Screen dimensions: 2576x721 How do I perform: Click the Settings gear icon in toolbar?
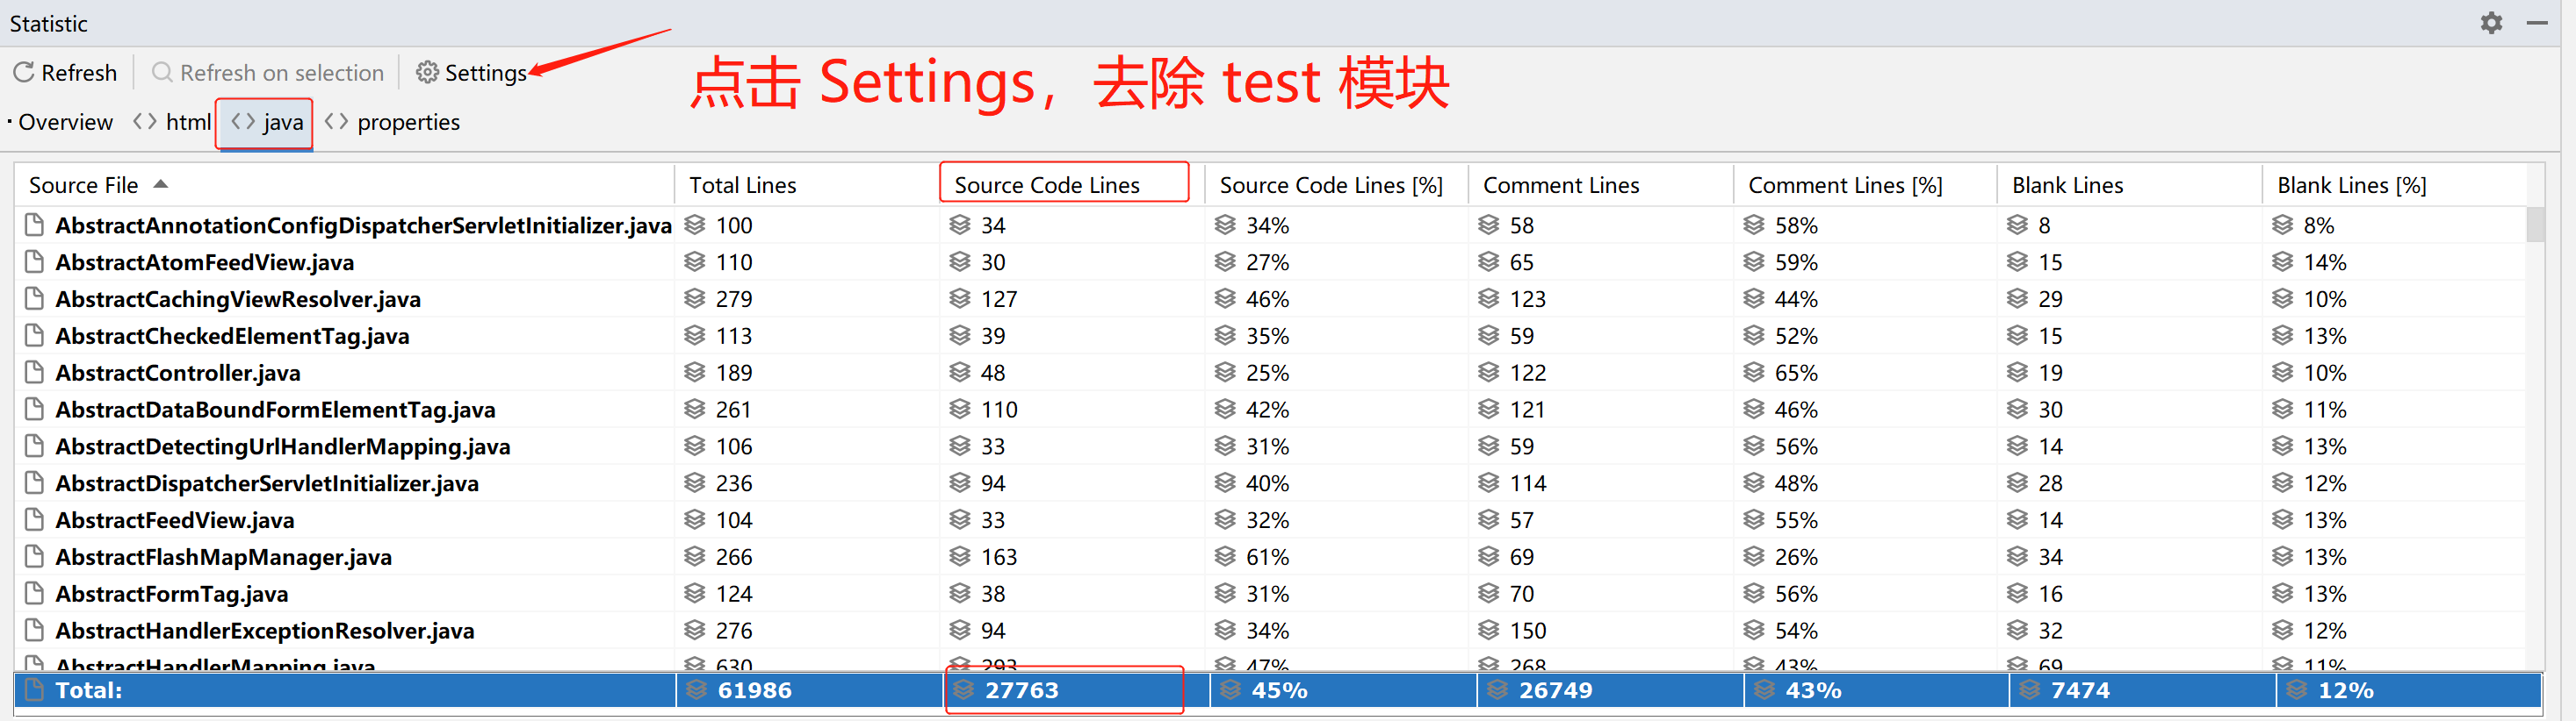[427, 72]
